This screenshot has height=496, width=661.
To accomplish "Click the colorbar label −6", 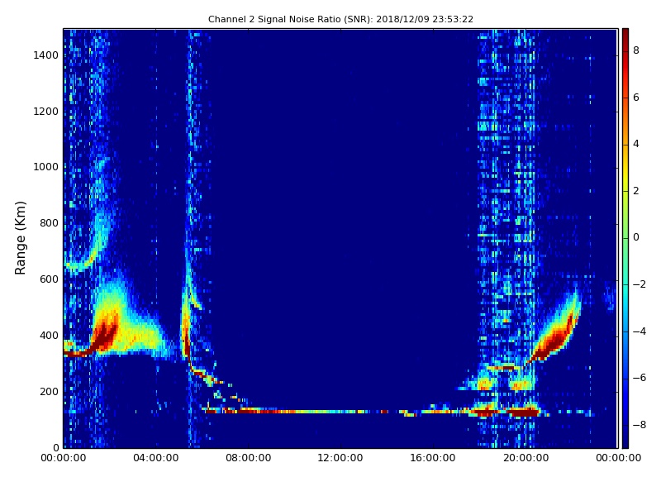I will [x=640, y=378].
